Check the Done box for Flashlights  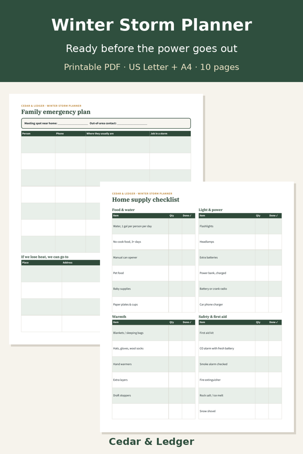275,227
